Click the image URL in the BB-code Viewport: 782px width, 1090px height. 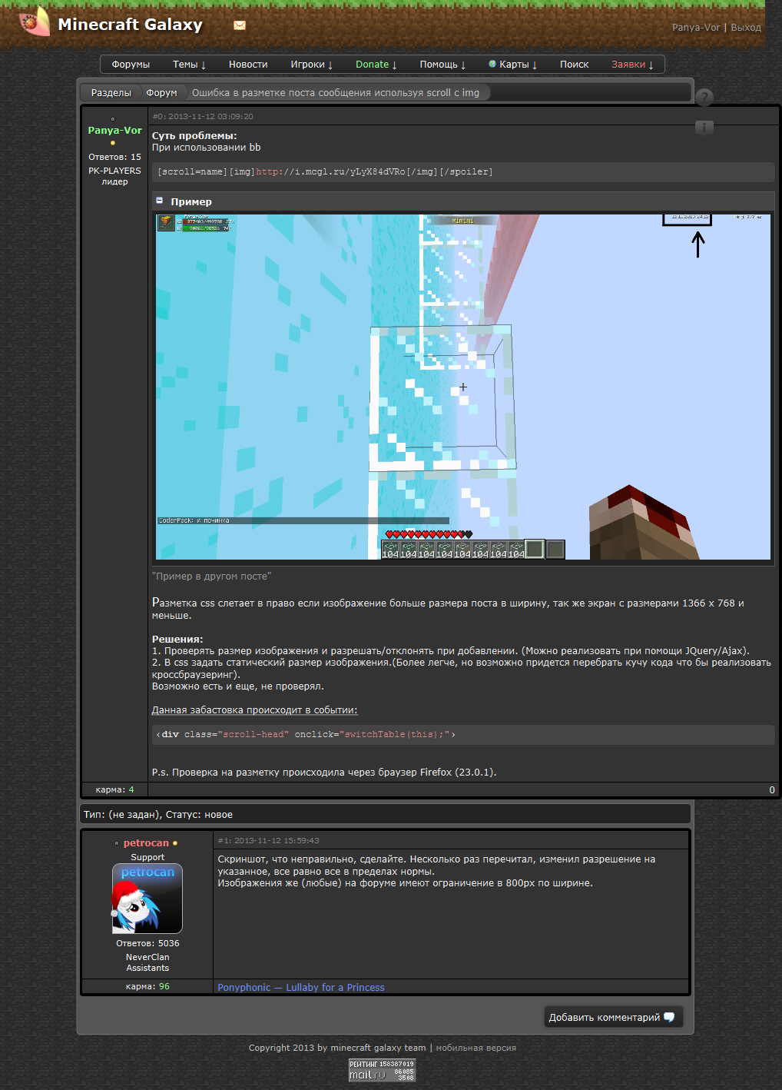pos(330,172)
